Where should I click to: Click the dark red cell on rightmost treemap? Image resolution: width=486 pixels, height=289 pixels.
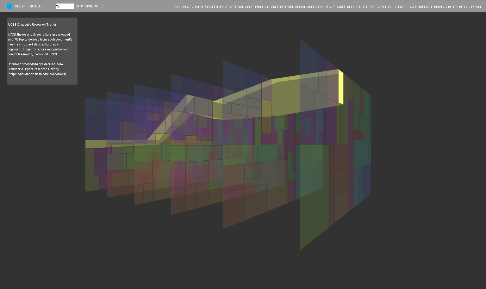[358, 135]
